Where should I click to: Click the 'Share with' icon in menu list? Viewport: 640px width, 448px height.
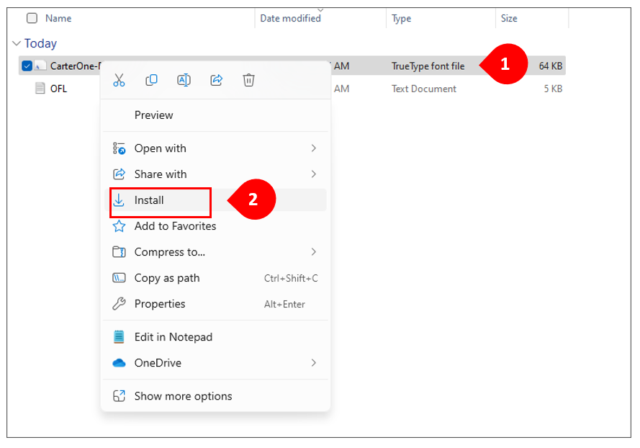click(119, 174)
